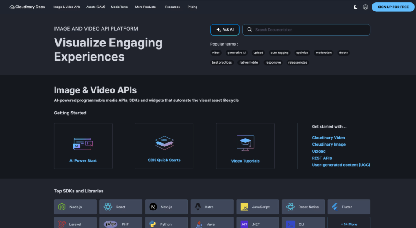Open the SDK Quick Starts link
The height and width of the screenshot is (228, 416).
[x=164, y=160]
